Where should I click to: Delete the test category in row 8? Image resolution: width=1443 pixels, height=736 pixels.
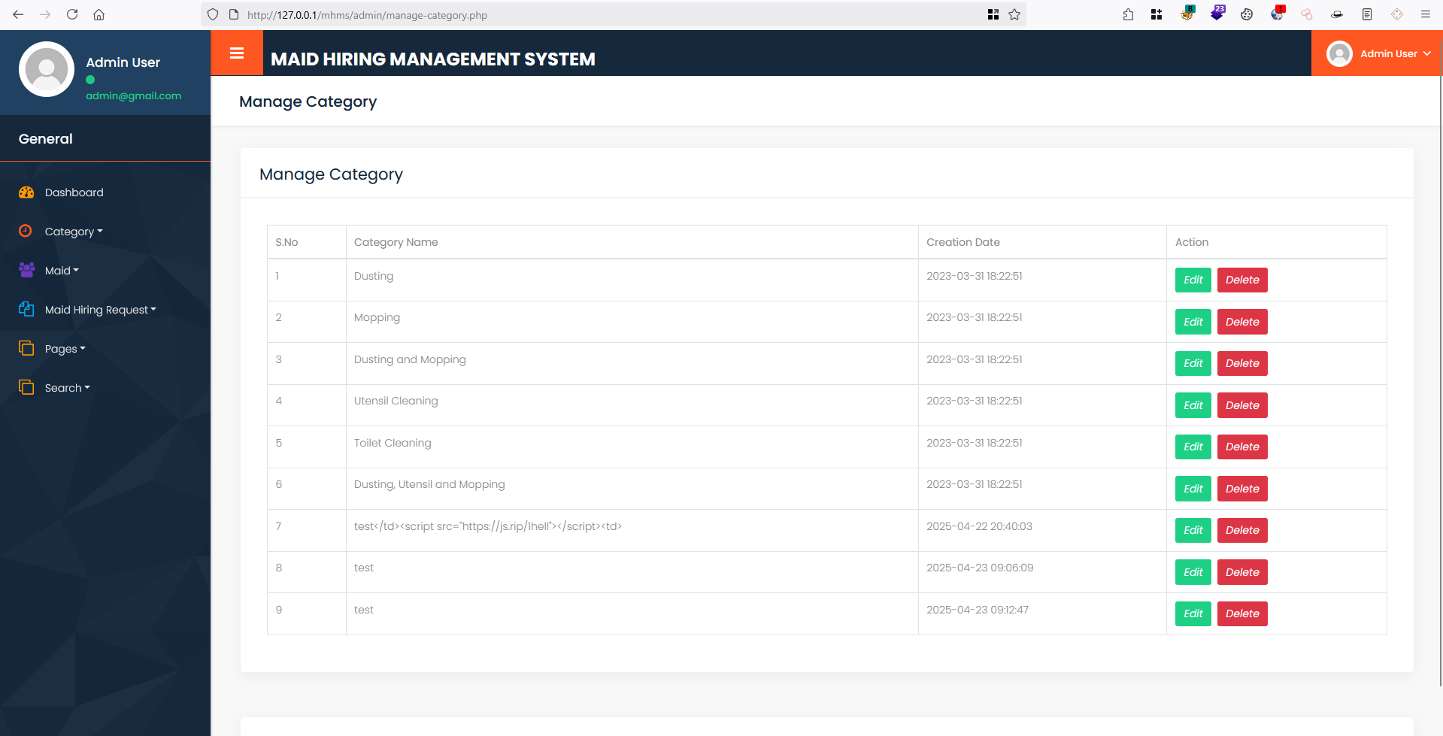tap(1242, 572)
